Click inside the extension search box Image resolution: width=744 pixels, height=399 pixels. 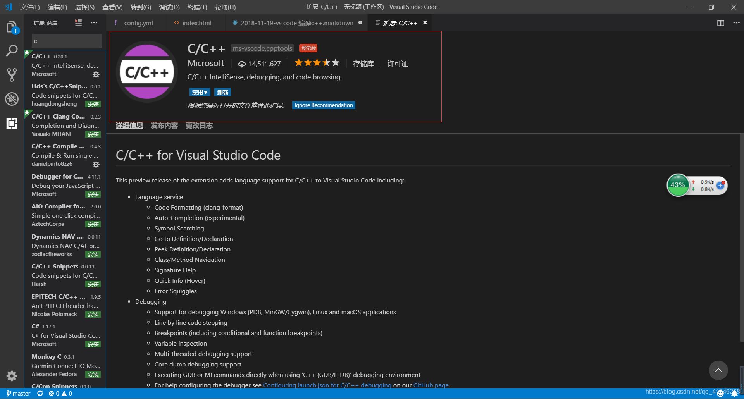tap(66, 41)
